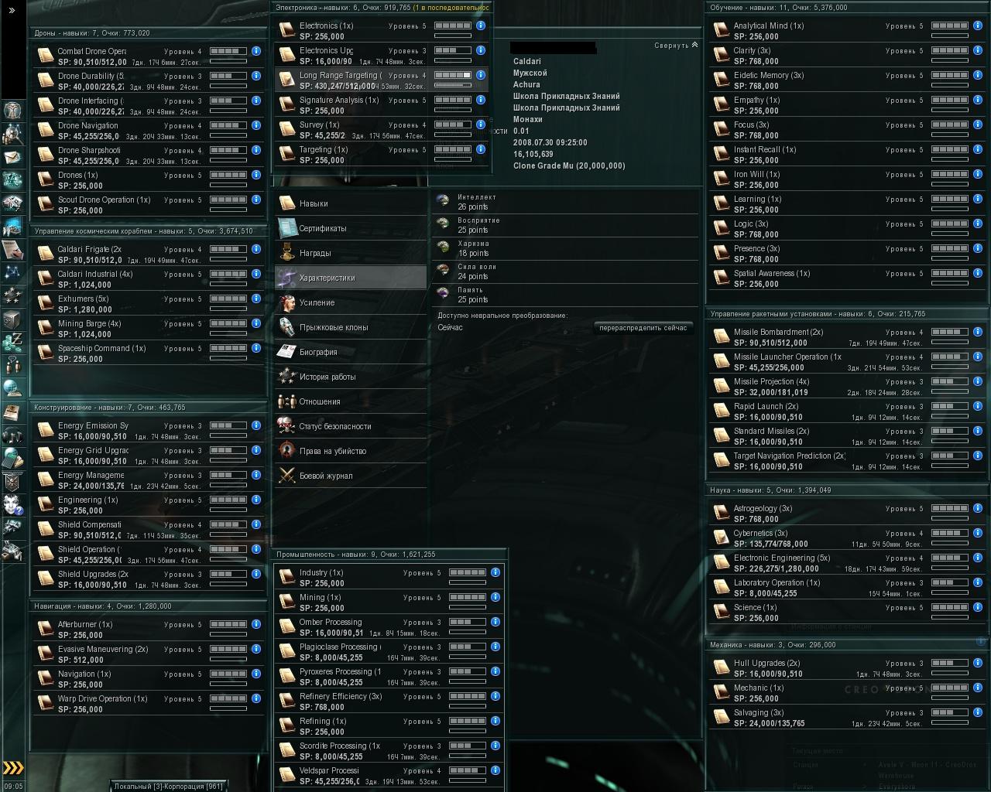Viewport: 991px width, 792px height.
Task: Show info for Combat Drone Operation skill
Action: 256,51
